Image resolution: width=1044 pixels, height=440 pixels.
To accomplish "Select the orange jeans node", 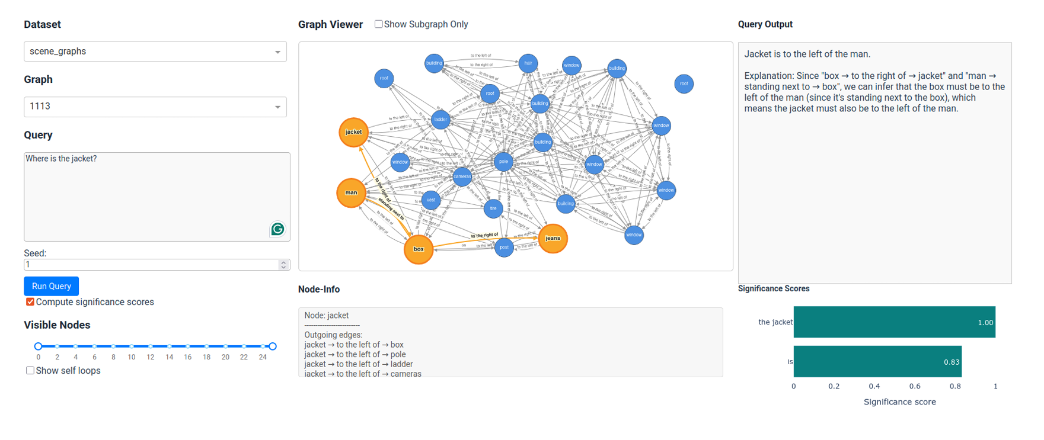I will click(x=553, y=238).
